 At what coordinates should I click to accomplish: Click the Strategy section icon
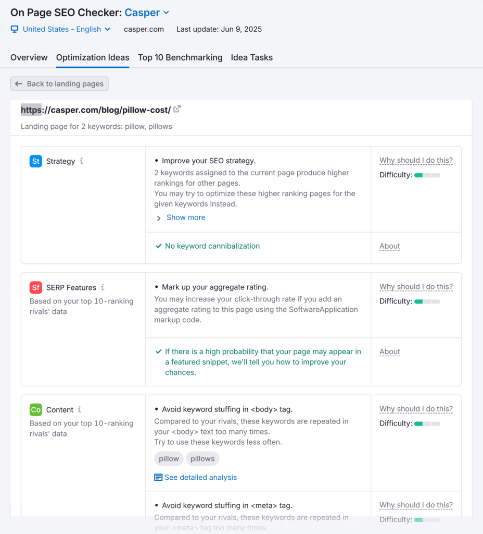(35, 161)
